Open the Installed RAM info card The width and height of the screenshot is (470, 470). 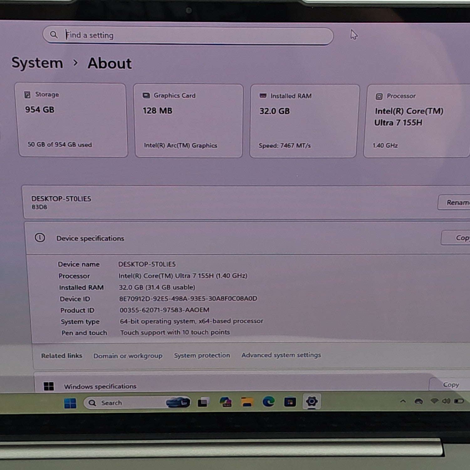(x=304, y=121)
